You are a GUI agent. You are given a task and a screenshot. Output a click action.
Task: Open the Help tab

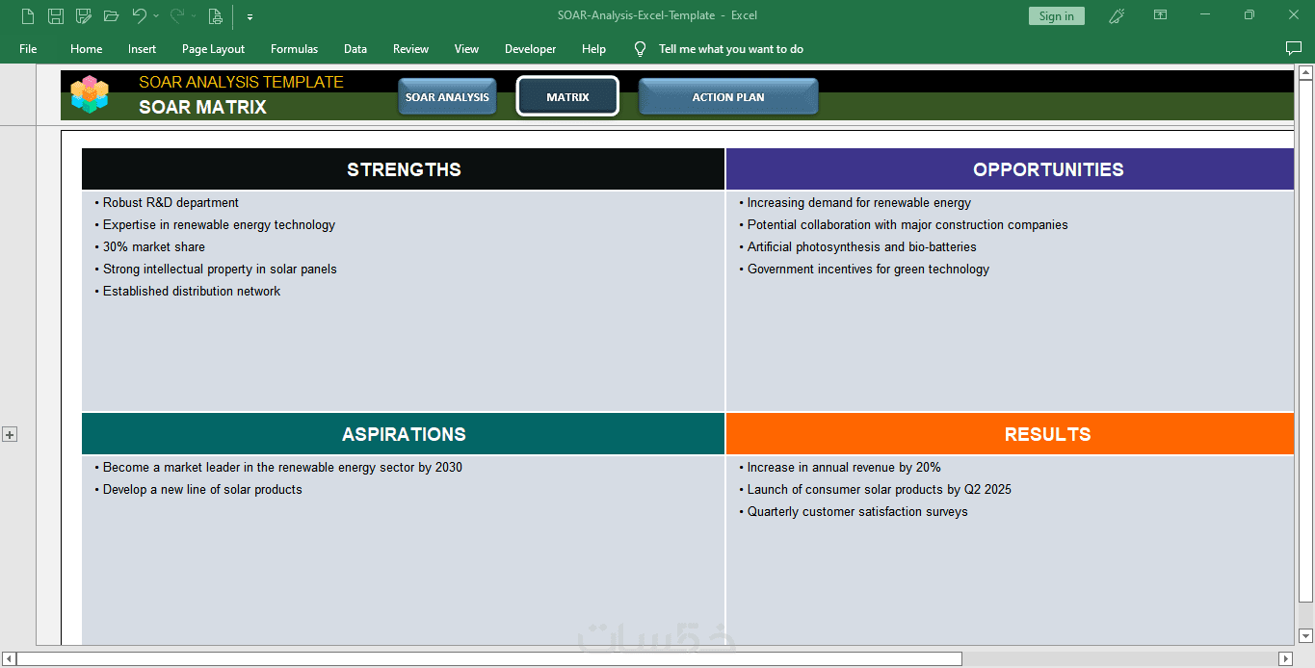point(593,48)
